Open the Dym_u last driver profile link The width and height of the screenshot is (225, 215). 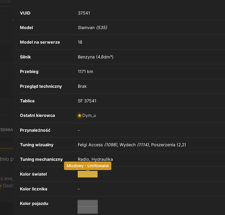click(x=89, y=116)
